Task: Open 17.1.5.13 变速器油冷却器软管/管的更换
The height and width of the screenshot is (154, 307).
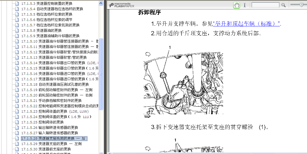Action: point(54,58)
